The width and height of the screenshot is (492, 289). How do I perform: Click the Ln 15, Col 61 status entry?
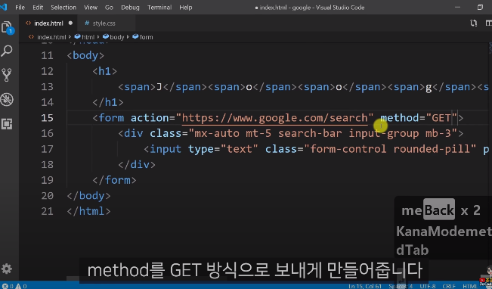[365, 286]
